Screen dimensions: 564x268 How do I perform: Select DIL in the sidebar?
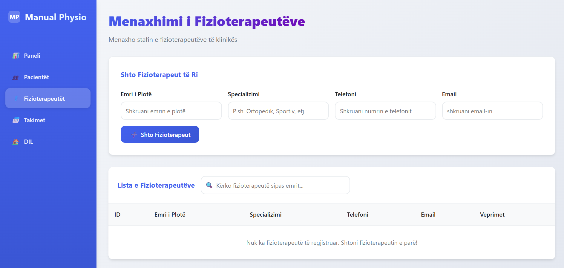29,142
